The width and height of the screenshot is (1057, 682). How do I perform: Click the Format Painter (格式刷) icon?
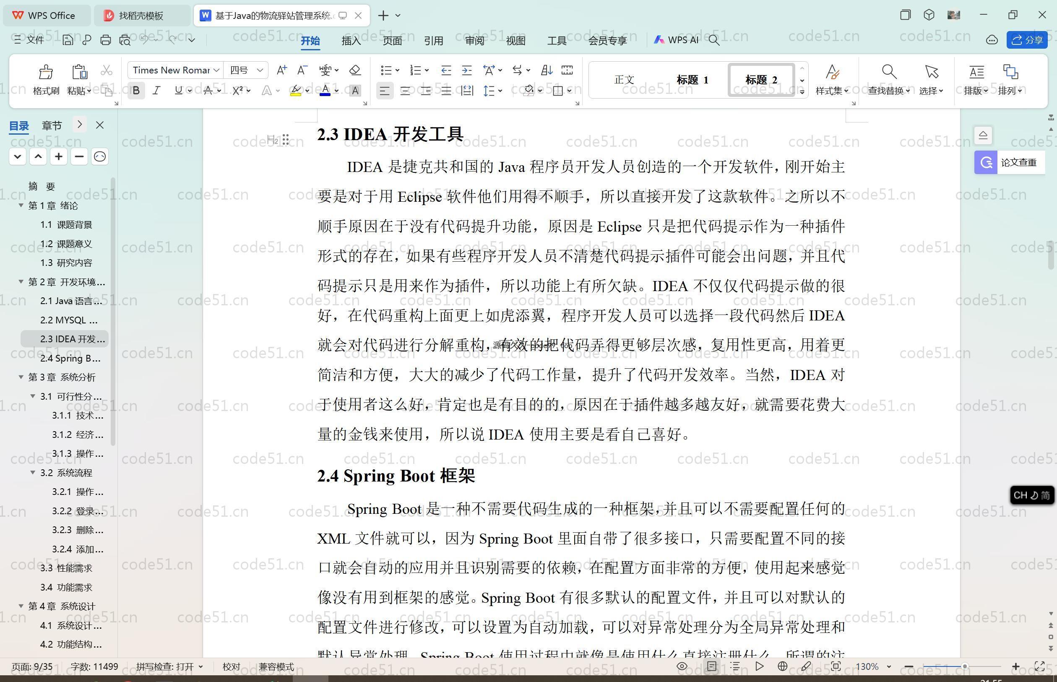46,71
